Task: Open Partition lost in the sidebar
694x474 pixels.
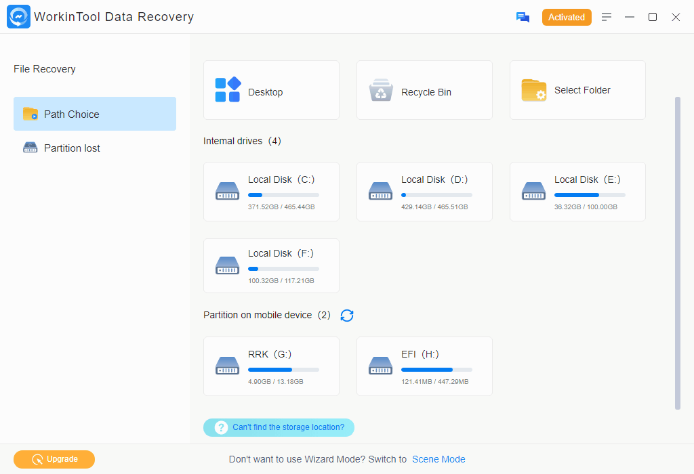Action: 72,148
